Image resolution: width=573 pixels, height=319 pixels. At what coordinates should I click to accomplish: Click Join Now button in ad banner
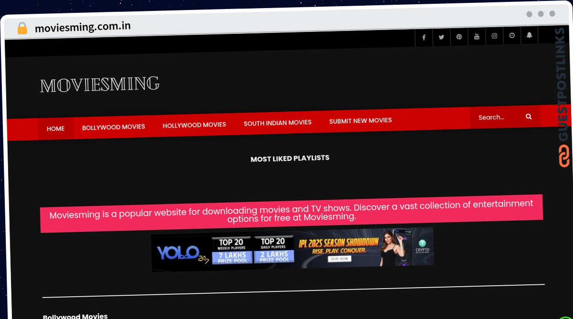tap(340, 259)
